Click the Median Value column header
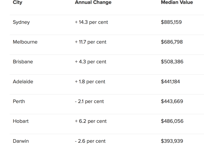The image size is (204, 145). (177, 2)
